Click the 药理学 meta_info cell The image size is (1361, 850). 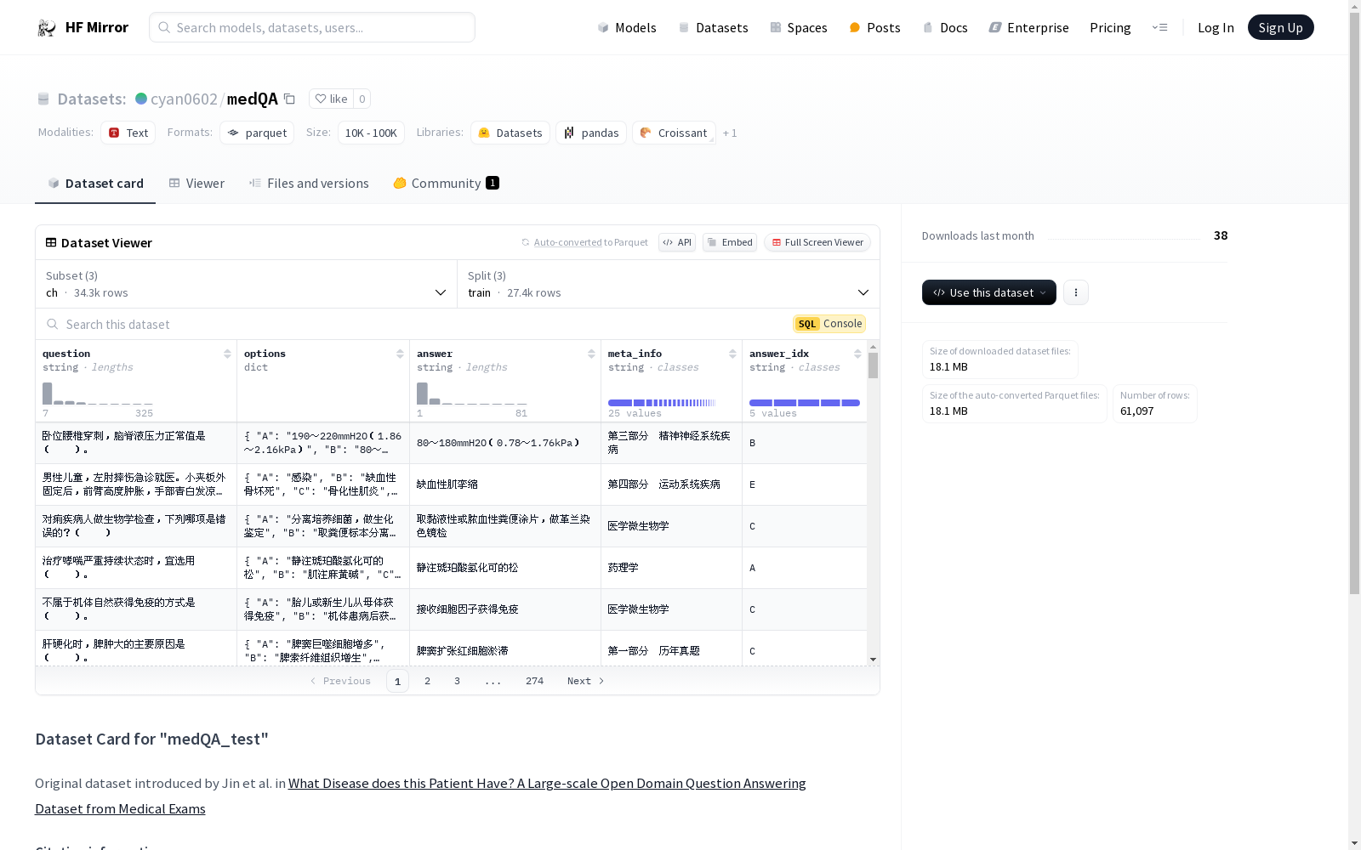click(x=671, y=568)
